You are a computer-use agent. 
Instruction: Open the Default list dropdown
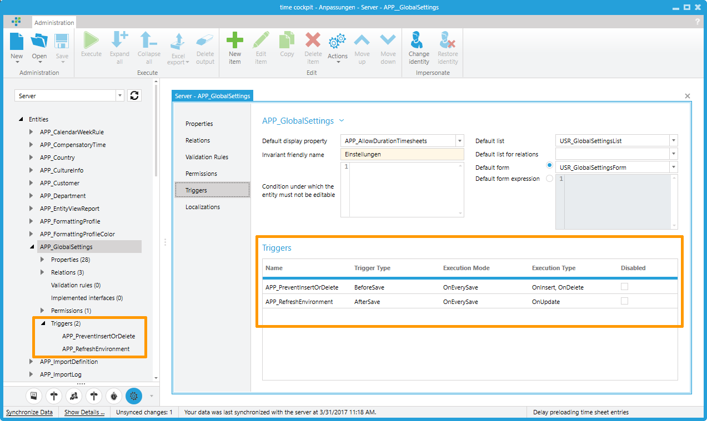click(673, 141)
